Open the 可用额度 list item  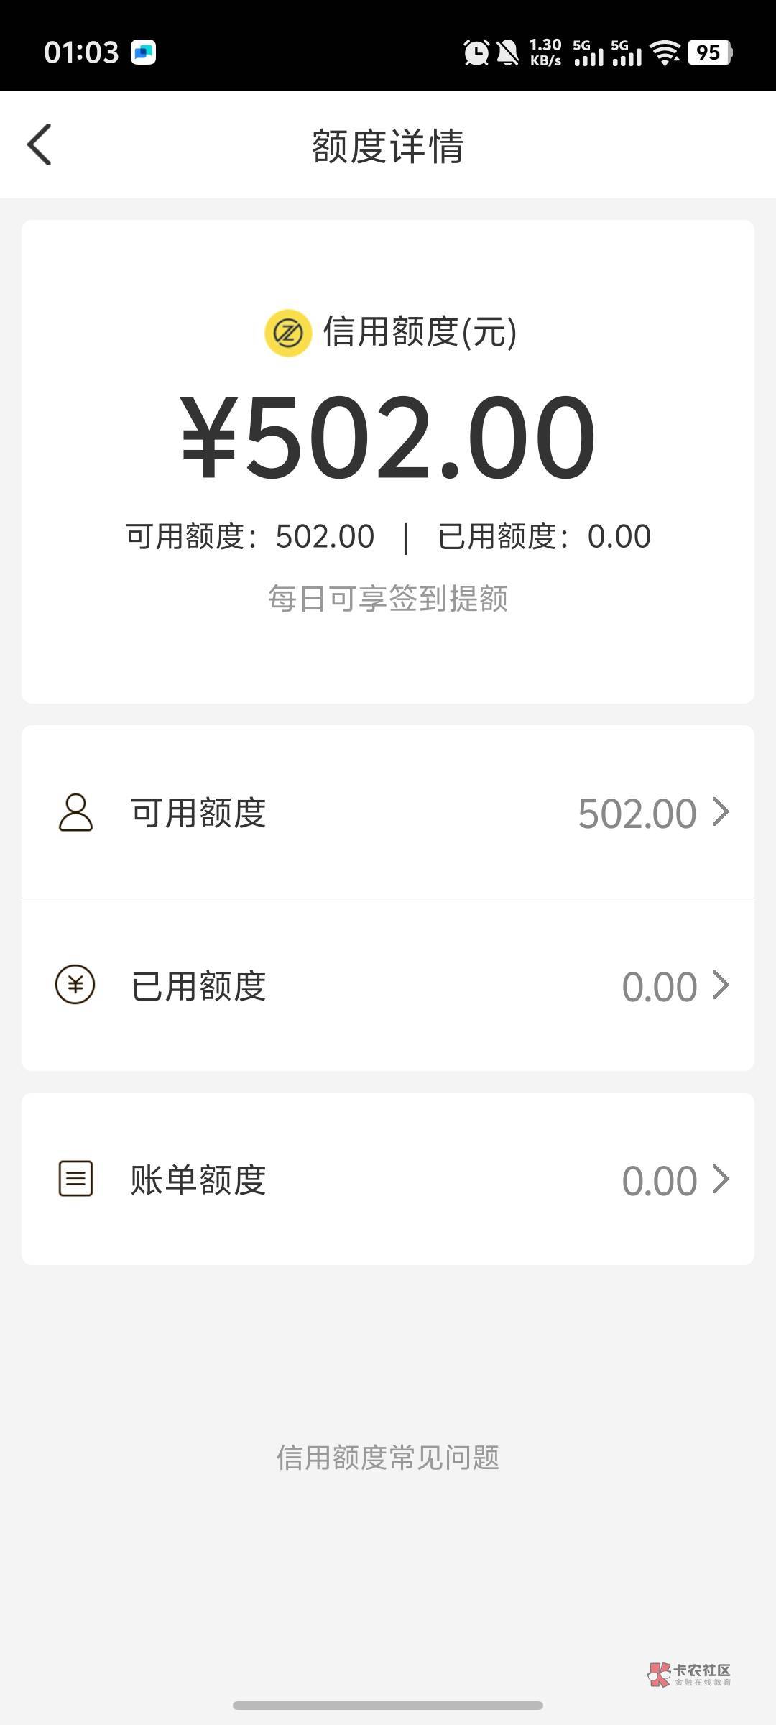point(388,812)
